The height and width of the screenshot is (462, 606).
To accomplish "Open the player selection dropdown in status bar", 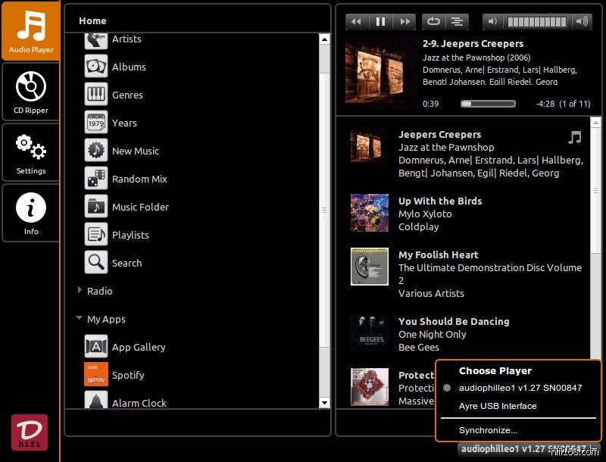I will [x=523, y=449].
